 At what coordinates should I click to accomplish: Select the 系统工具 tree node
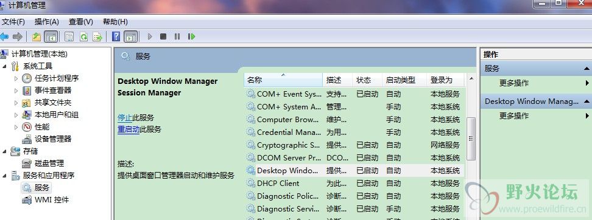click(38, 66)
